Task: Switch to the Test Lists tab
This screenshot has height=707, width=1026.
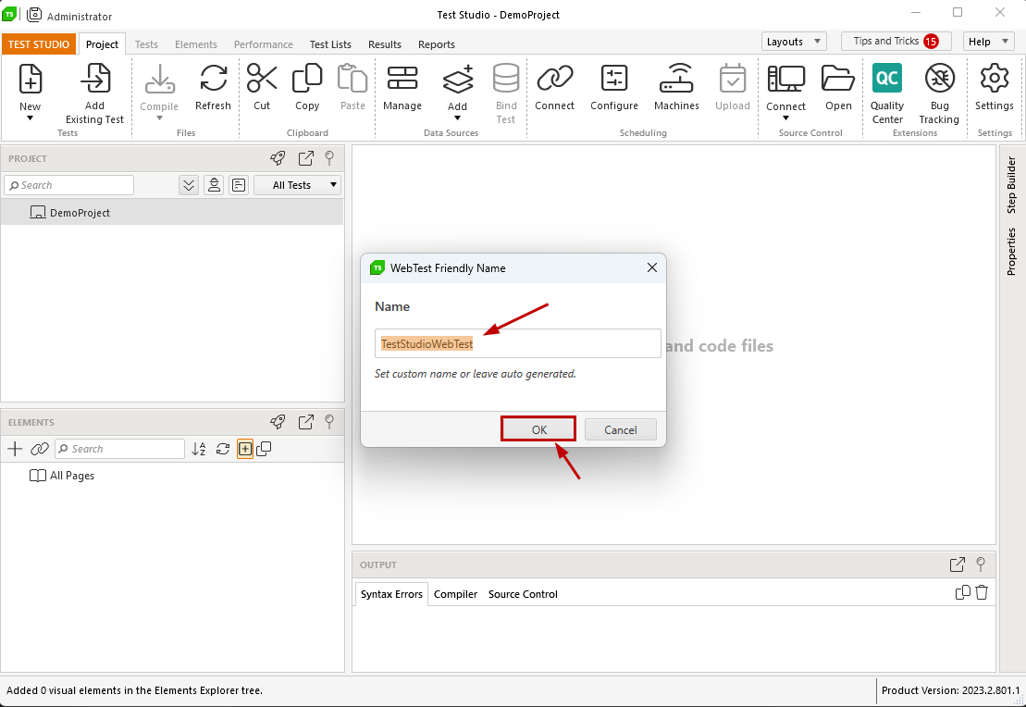Action: (x=330, y=43)
